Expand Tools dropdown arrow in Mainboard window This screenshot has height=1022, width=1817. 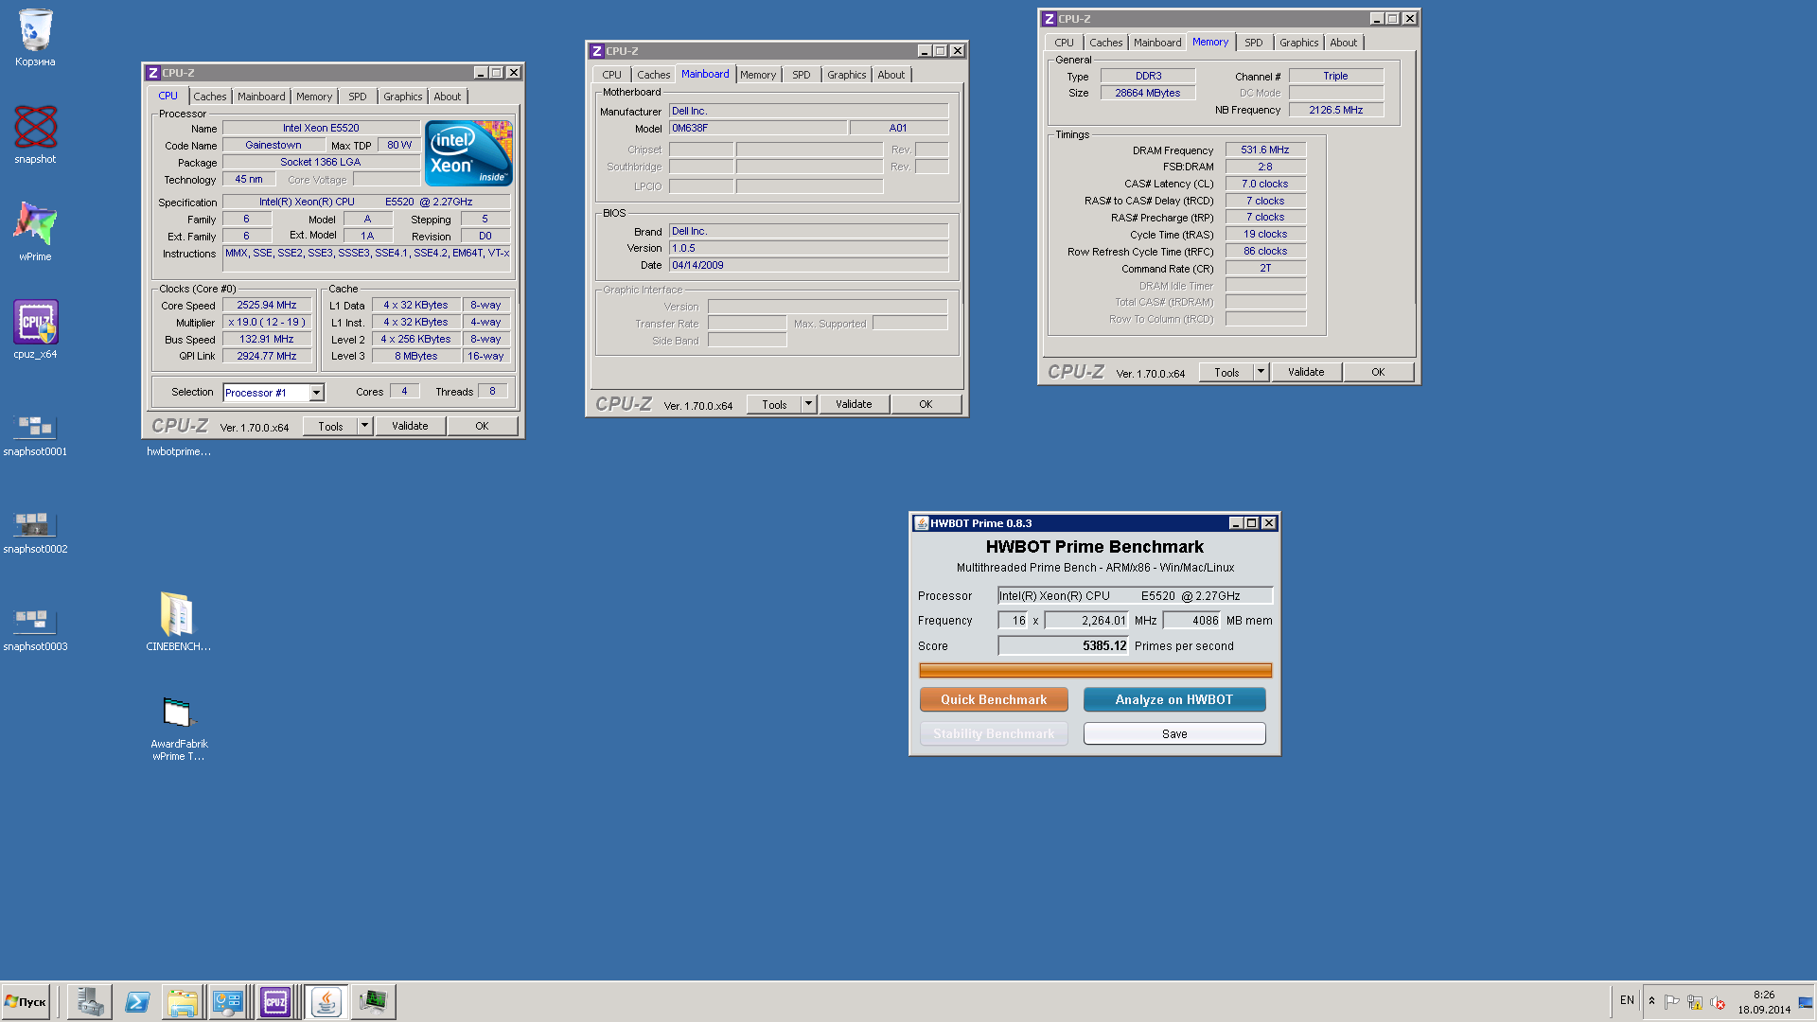[x=808, y=404]
